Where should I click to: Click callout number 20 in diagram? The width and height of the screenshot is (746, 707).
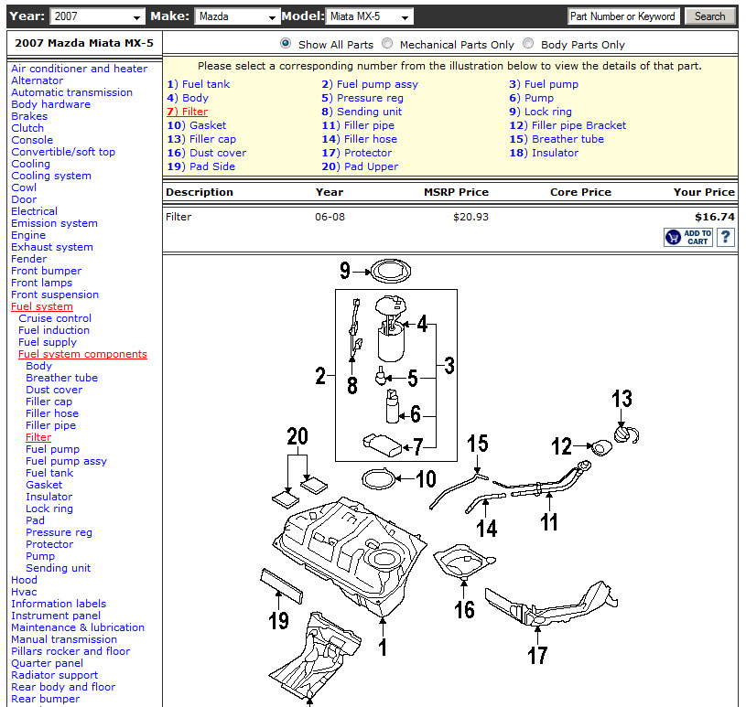click(x=297, y=436)
